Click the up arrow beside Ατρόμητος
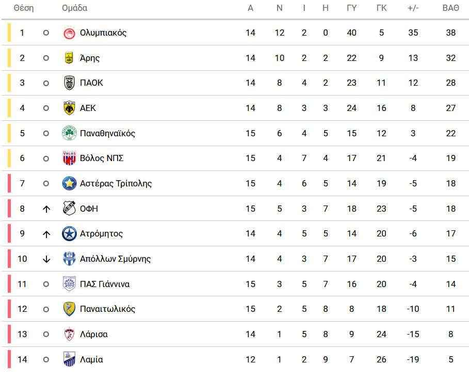 [x=46, y=234]
